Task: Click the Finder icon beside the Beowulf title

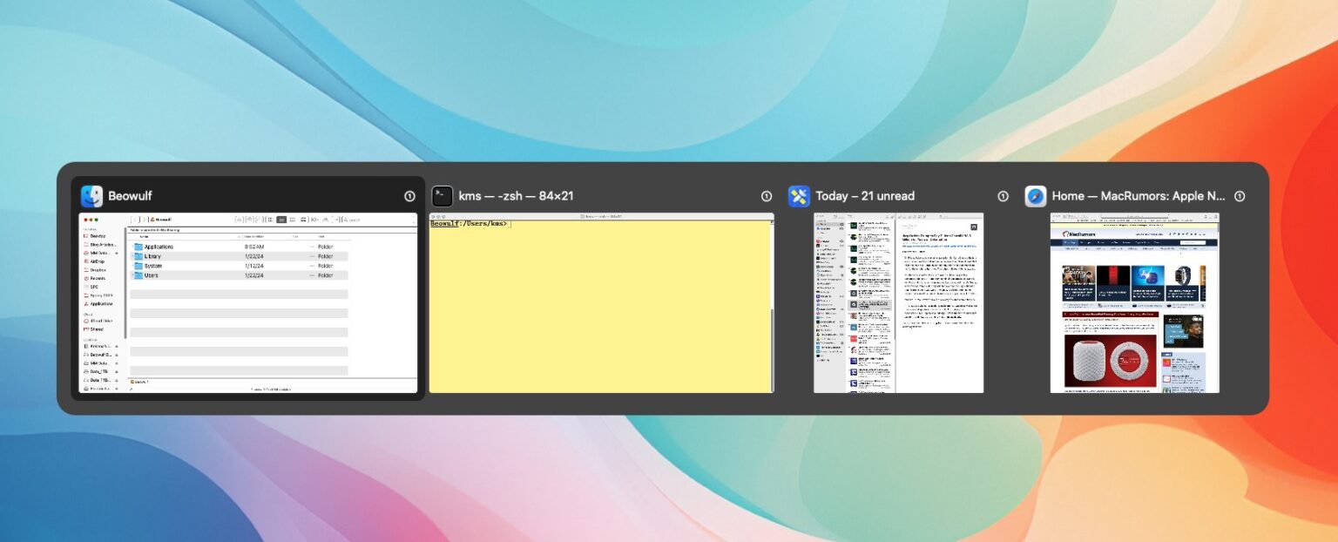Action: point(91,196)
